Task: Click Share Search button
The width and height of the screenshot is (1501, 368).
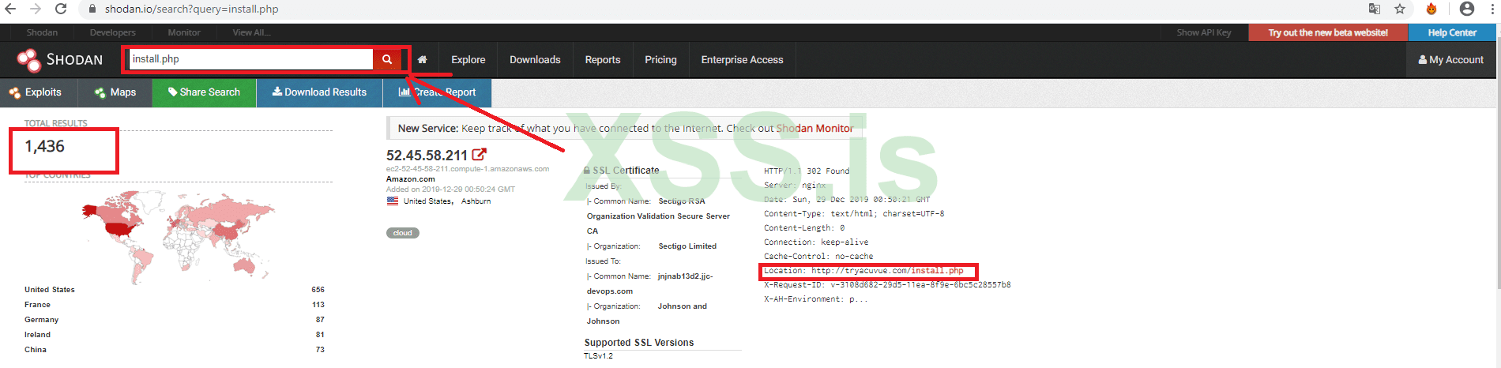Action: pyautogui.click(x=205, y=92)
